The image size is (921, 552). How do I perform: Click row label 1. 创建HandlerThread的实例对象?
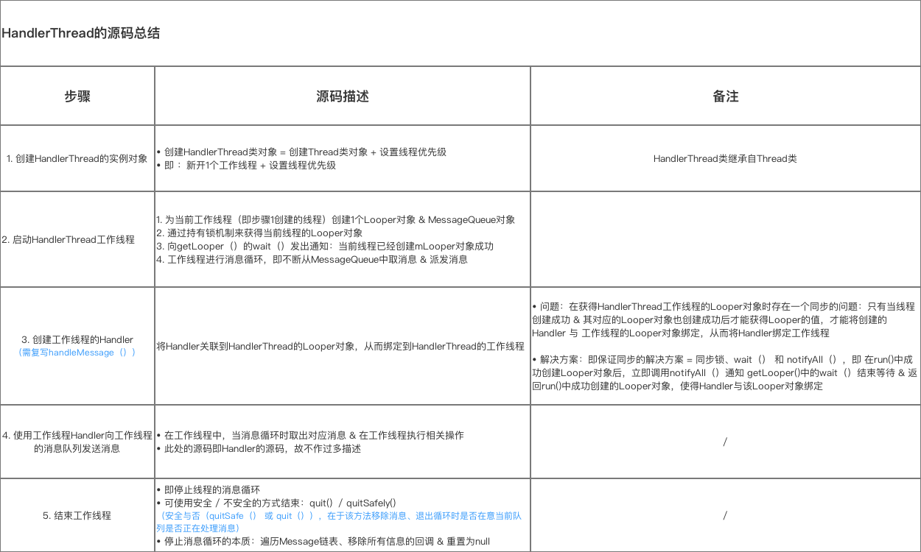click(x=77, y=158)
